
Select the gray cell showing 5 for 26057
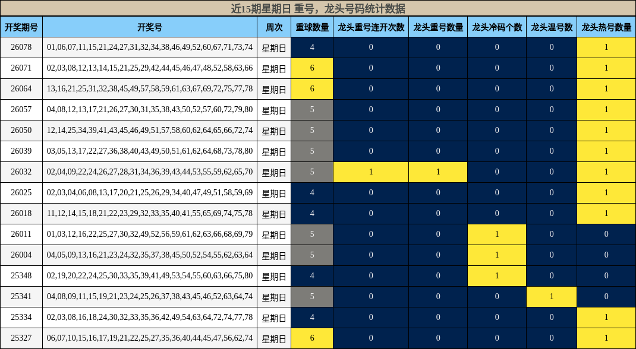[312, 109]
